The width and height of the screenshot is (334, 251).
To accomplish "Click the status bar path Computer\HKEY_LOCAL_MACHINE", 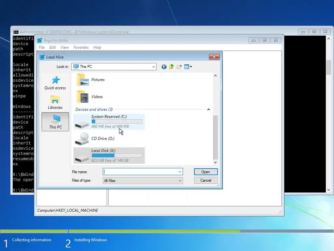I will click(x=68, y=210).
